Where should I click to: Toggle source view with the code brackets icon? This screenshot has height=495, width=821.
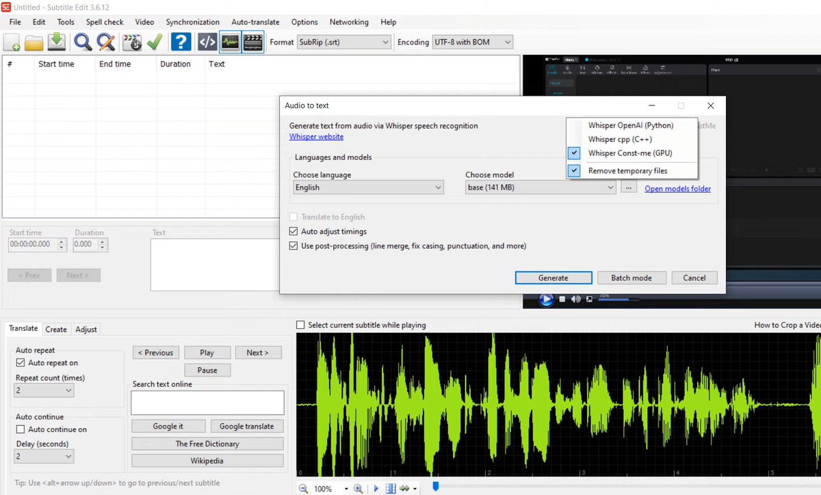pyautogui.click(x=207, y=42)
